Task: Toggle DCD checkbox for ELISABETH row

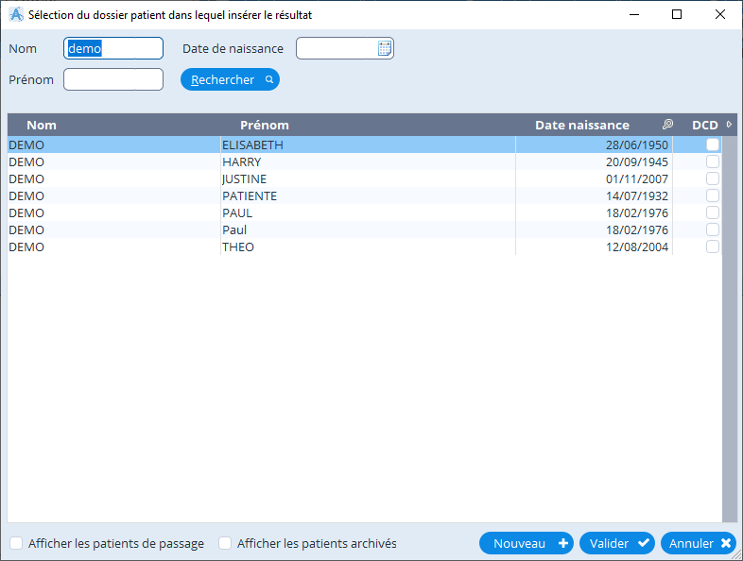Action: pyautogui.click(x=713, y=144)
